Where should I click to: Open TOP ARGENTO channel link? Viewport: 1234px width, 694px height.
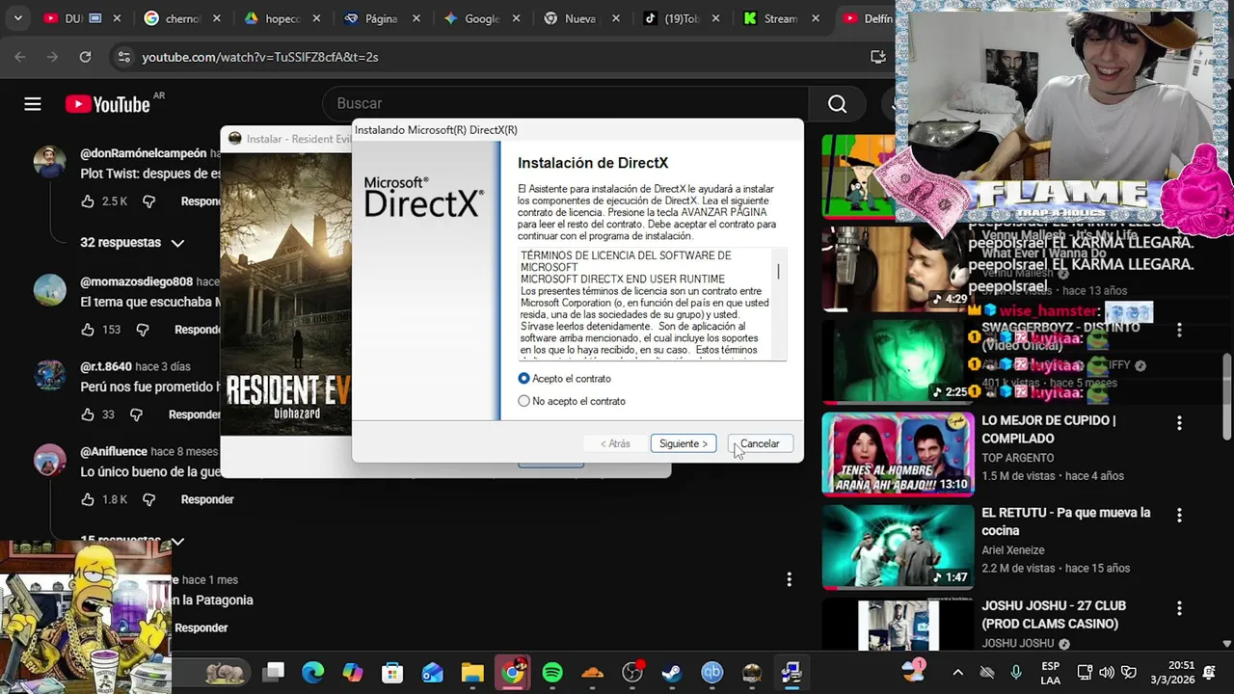pos(1017,458)
